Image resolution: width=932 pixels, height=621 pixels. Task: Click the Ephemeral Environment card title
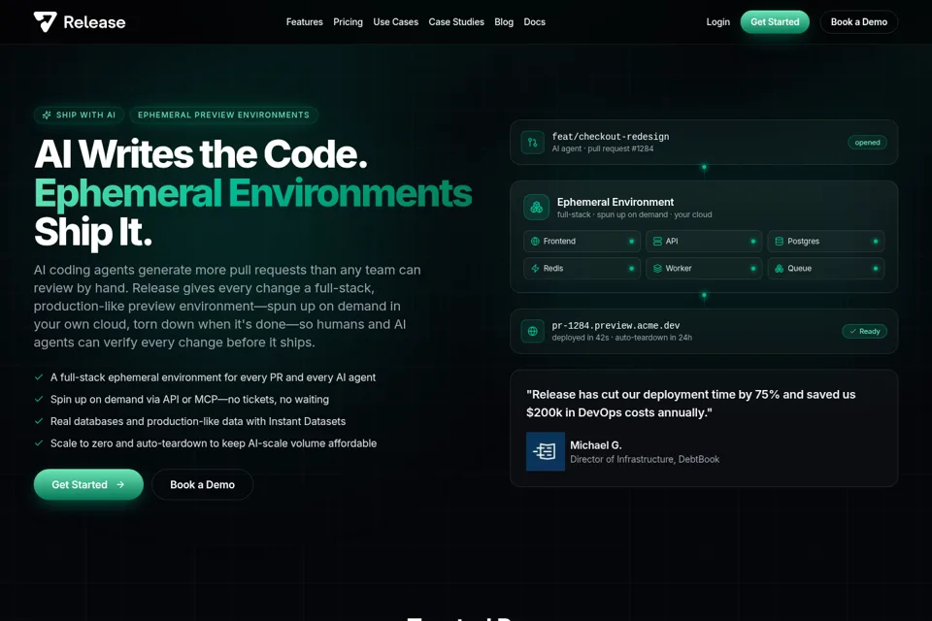(x=616, y=202)
